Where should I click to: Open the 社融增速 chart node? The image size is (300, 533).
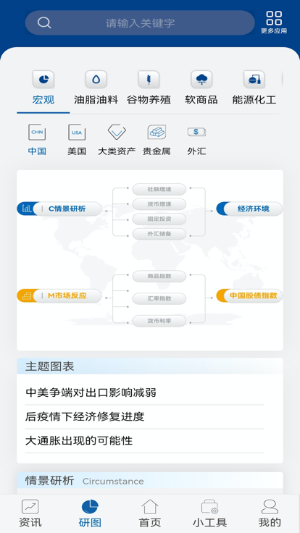(159, 189)
